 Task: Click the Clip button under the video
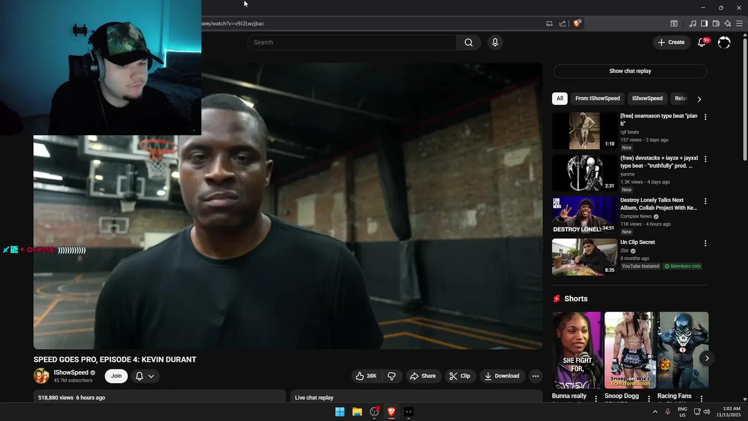459,376
